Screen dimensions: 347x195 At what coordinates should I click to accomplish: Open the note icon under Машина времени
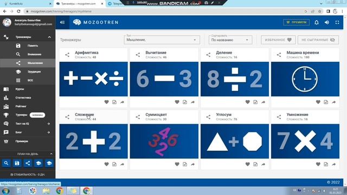pos(326,102)
